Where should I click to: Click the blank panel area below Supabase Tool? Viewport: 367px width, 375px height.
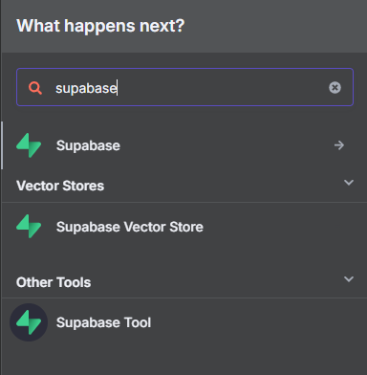[184, 359]
